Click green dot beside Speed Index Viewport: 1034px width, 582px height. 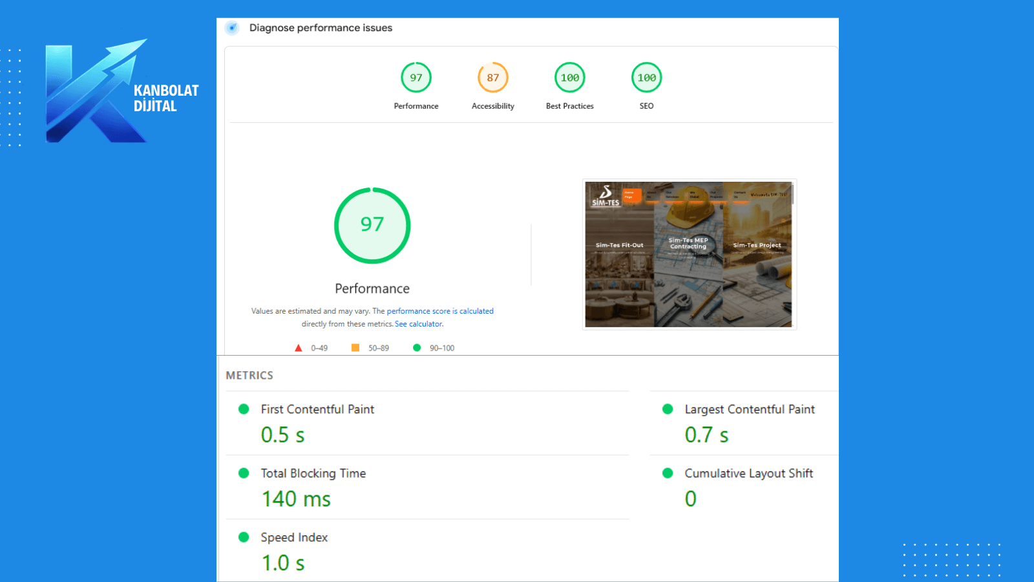click(x=244, y=537)
